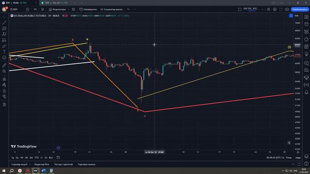This screenshot has height=174, width=310.
Task: Start the Симулятор рынка replay
Action: 111,9
